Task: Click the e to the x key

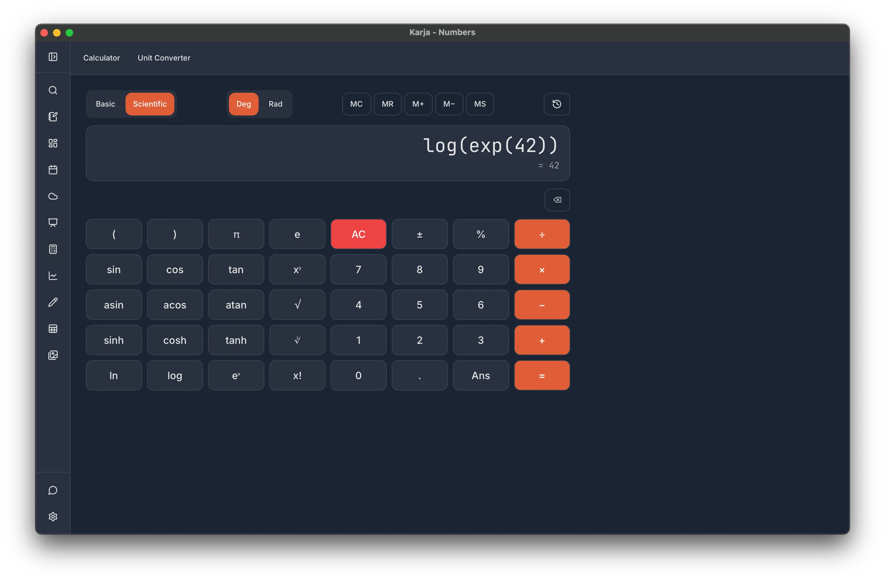Action: [x=236, y=376]
